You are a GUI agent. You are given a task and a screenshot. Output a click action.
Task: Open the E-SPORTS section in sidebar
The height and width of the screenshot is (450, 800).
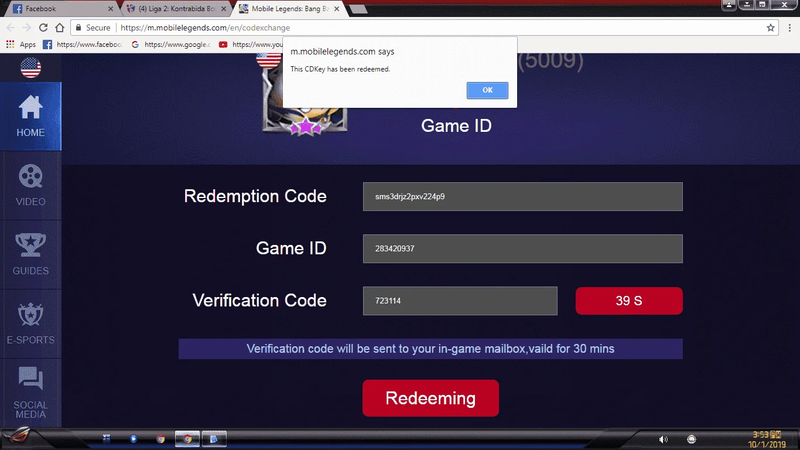click(x=30, y=324)
